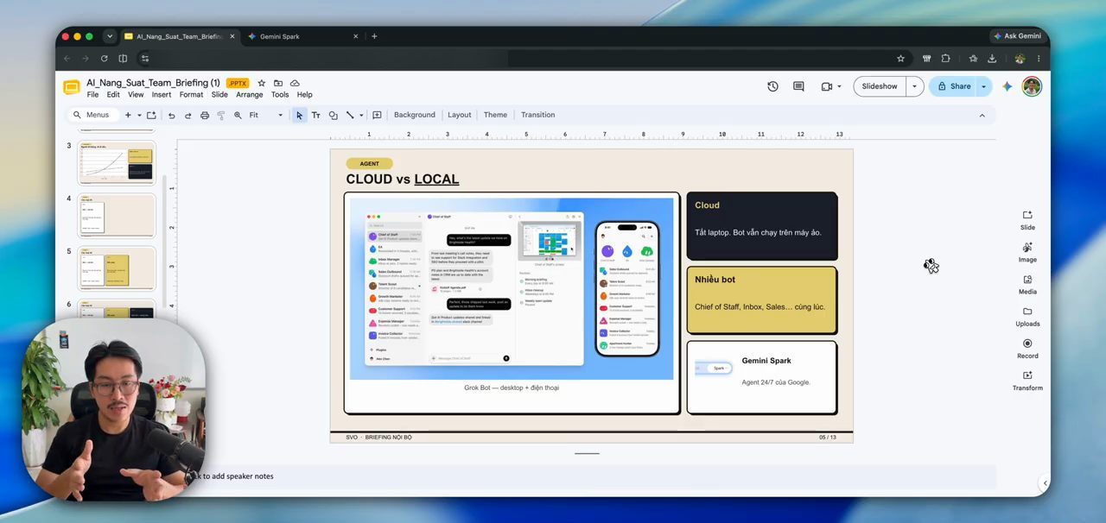Viewport: 1106px width, 523px height.
Task: Check cloud save status icon
Action: pos(295,83)
